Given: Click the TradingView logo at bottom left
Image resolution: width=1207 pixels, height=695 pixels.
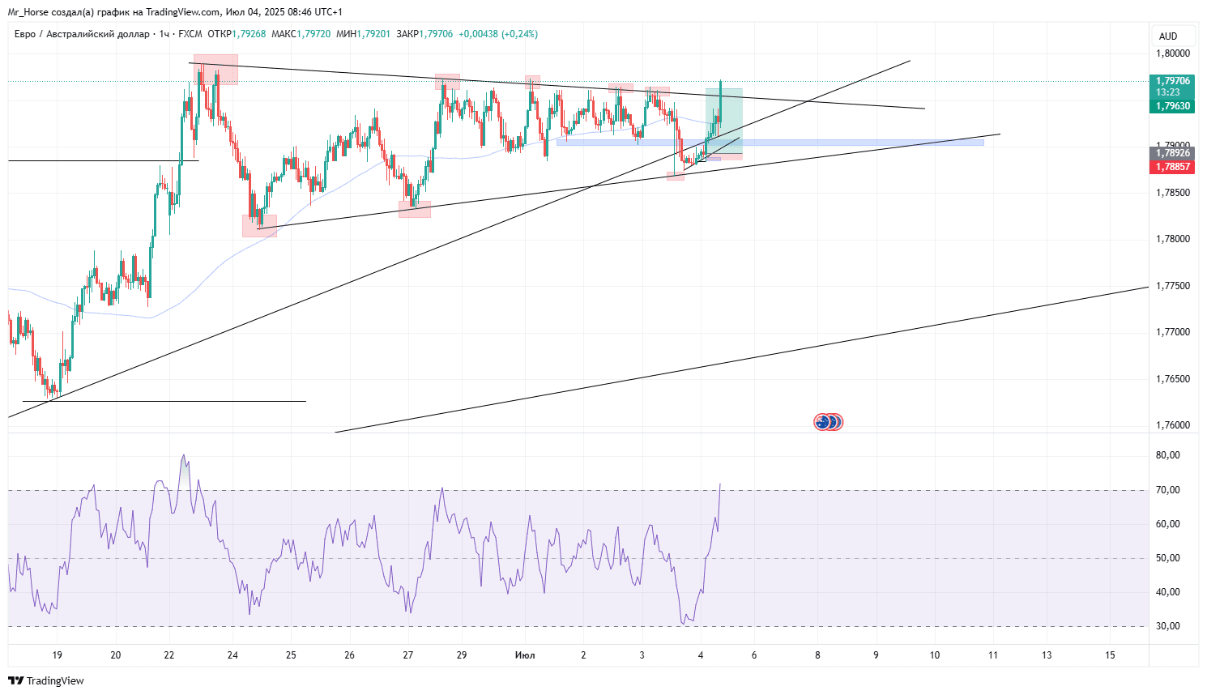Looking at the screenshot, I should [46, 680].
